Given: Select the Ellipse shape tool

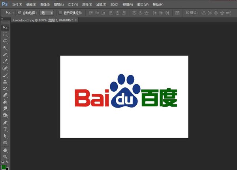Looking at the screenshot, I should [x=5, y=143].
